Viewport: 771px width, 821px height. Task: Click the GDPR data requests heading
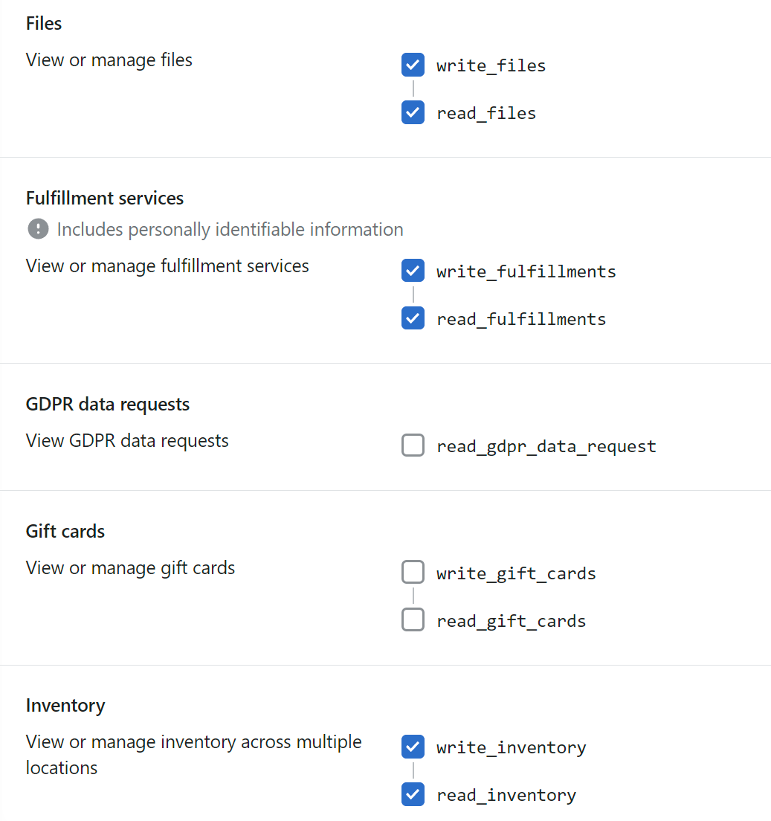pyautogui.click(x=108, y=405)
